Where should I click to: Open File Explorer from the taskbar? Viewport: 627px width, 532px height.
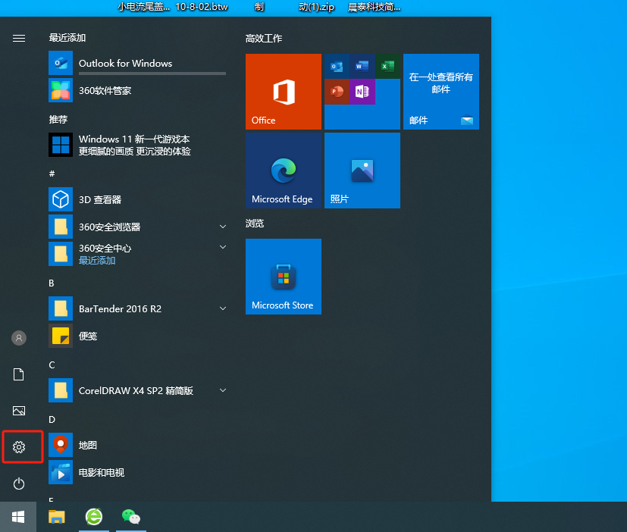point(57,517)
